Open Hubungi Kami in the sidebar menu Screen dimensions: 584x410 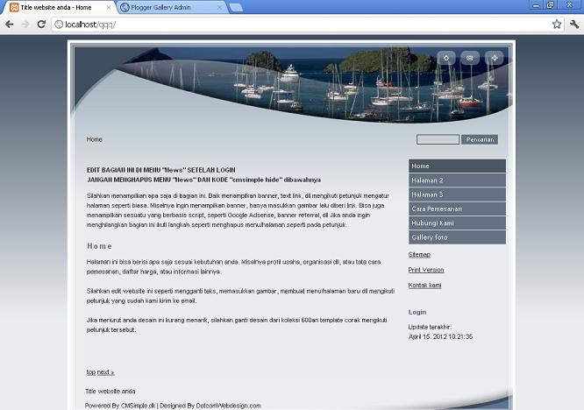pos(457,223)
